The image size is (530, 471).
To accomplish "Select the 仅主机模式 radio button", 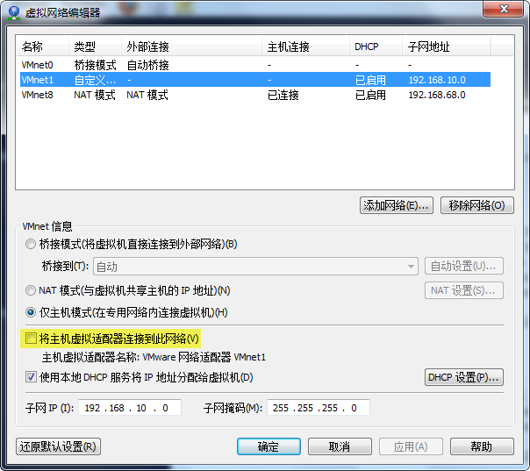I will [x=31, y=312].
